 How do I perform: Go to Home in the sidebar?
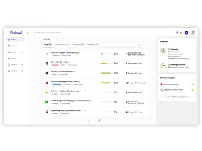[16, 39]
